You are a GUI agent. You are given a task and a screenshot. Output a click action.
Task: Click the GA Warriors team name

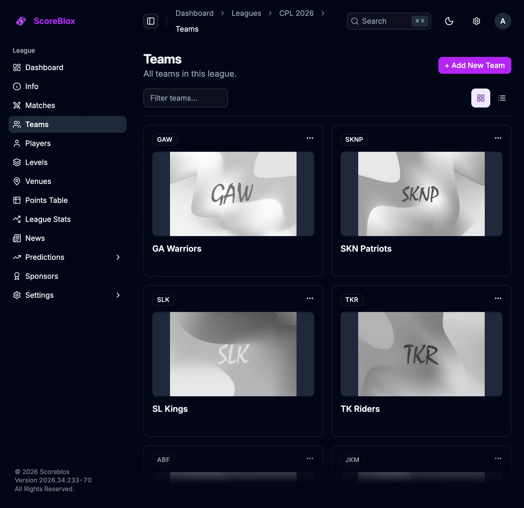[x=177, y=249]
